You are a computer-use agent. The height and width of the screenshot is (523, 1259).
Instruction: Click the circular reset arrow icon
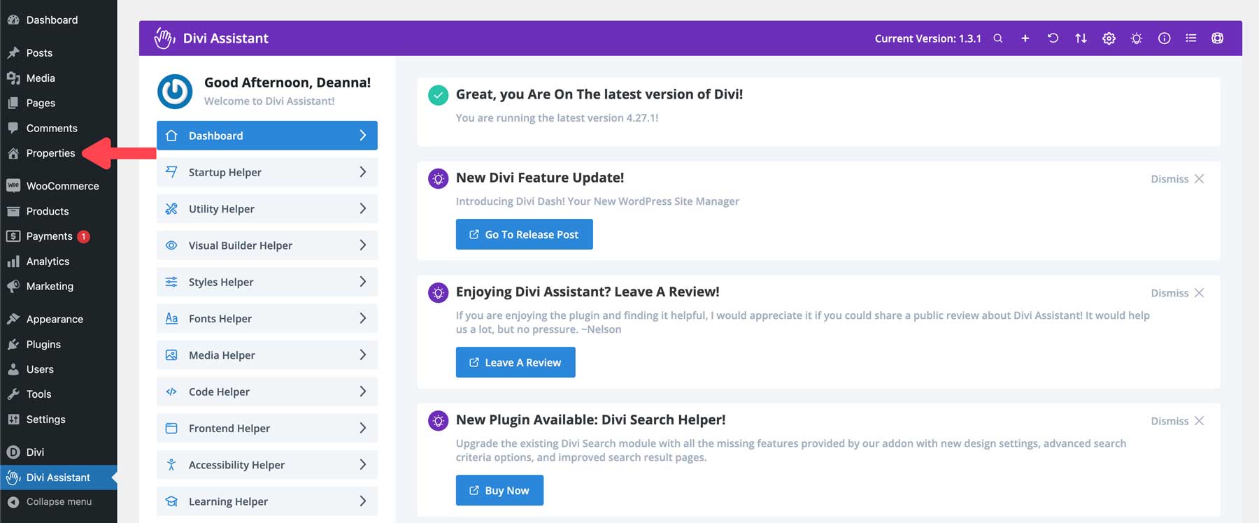1053,38
